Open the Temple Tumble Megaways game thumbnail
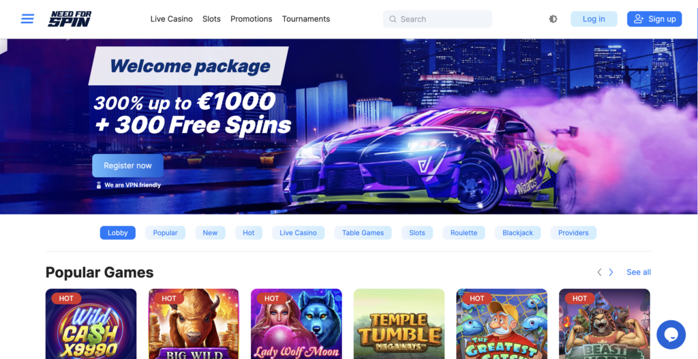 pos(399,324)
